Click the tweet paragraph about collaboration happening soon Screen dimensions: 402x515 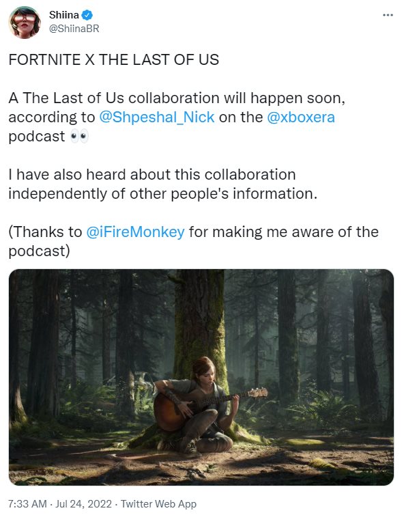(x=177, y=117)
